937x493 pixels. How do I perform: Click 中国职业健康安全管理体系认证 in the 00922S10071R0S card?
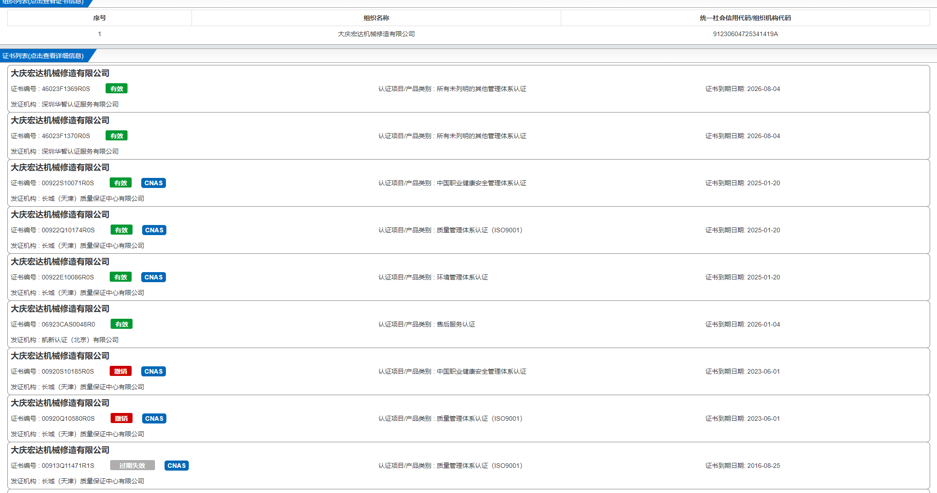tap(481, 183)
